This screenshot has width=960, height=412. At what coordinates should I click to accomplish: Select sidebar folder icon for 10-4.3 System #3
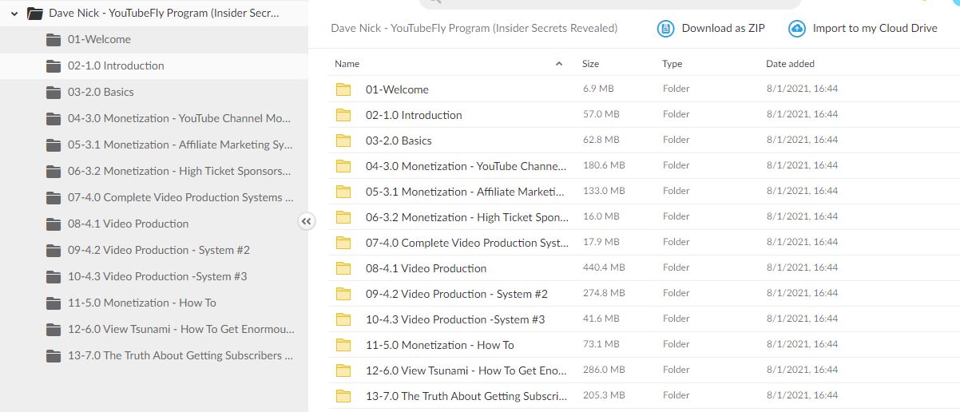pos(54,276)
